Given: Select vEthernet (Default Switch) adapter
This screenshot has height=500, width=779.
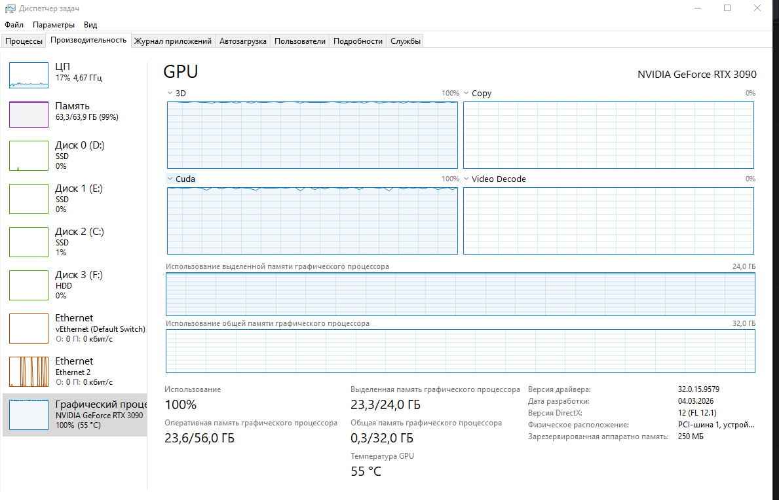Looking at the screenshot, I should click(x=75, y=328).
